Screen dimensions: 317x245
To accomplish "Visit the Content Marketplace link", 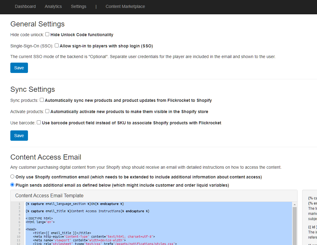I will coord(125,6).
